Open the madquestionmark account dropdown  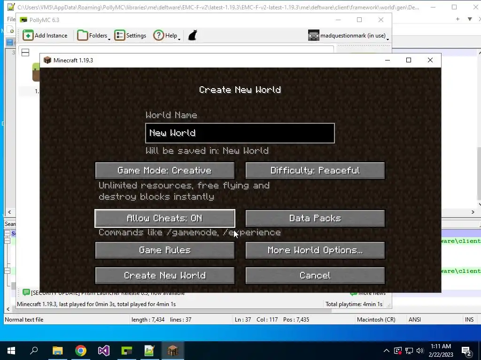pyautogui.click(x=349, y=36)
